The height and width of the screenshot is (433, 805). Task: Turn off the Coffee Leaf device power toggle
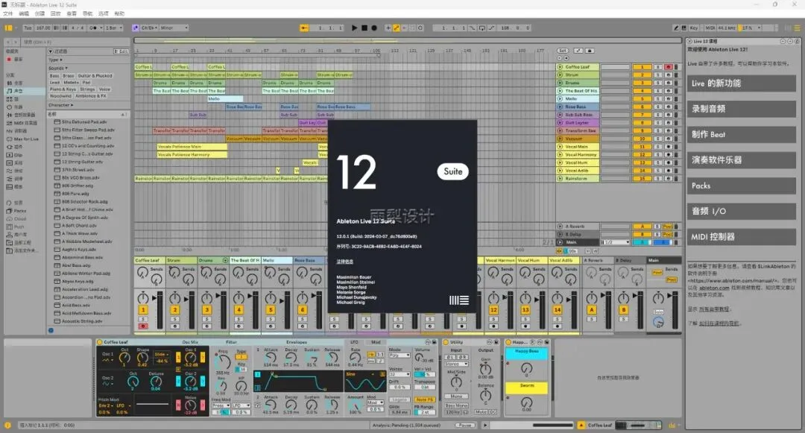(x=100, y=341)
